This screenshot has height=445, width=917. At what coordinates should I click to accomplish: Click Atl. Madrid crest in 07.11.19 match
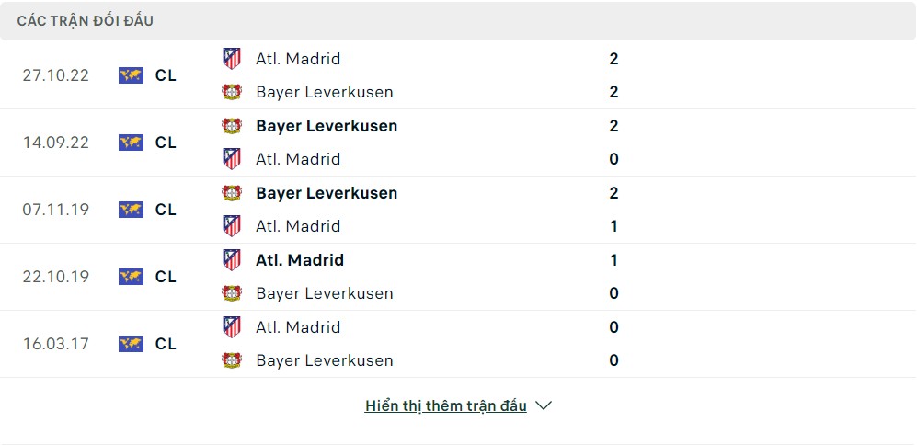pos(232,225)
